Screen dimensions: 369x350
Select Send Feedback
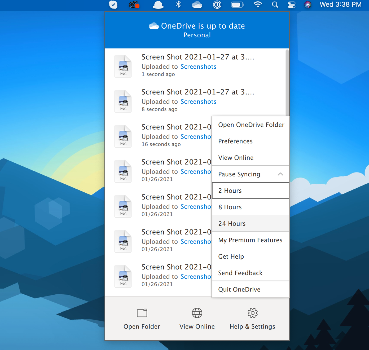(240, 273)
